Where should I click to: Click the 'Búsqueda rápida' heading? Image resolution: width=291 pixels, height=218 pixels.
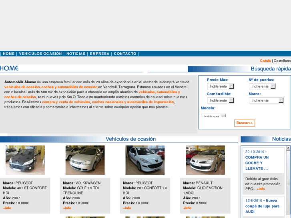[271, 69]
